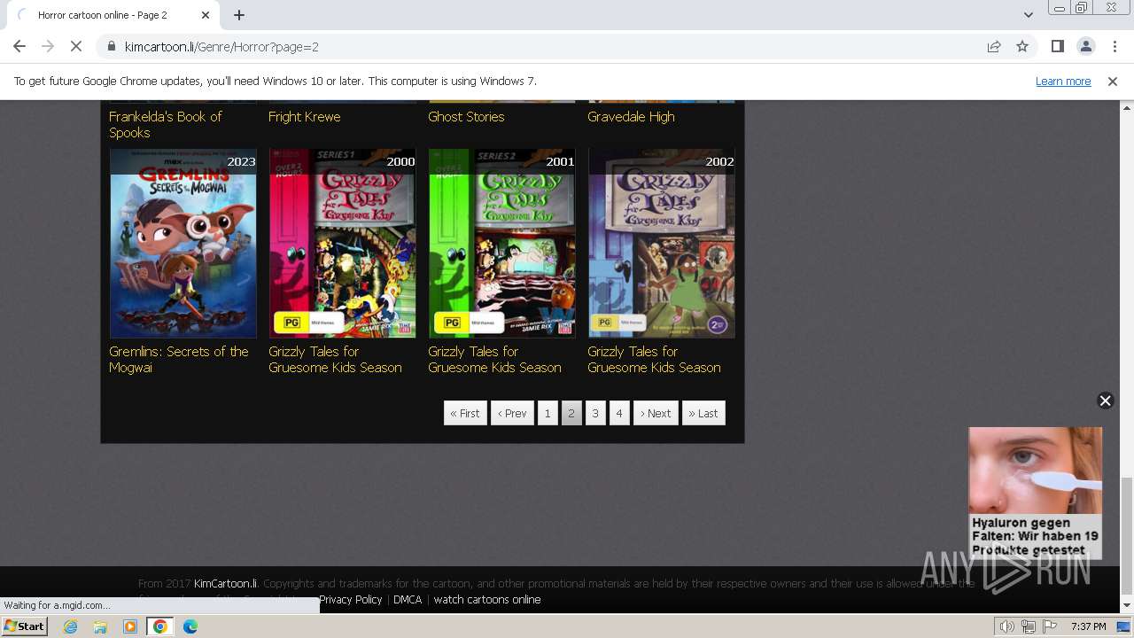Share this page icon in address bar
The width and height of the screenshot is (1134, 638).
click(x=994, y=46)
